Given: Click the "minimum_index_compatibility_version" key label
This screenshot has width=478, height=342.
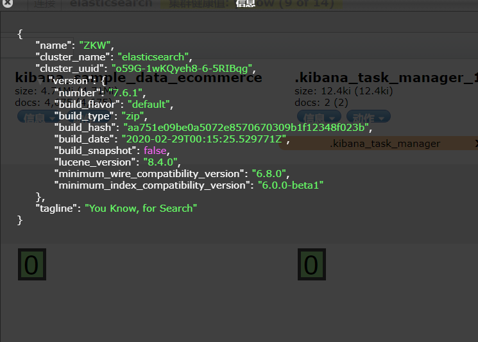Looking at the screenshot, I should (152, 185).
